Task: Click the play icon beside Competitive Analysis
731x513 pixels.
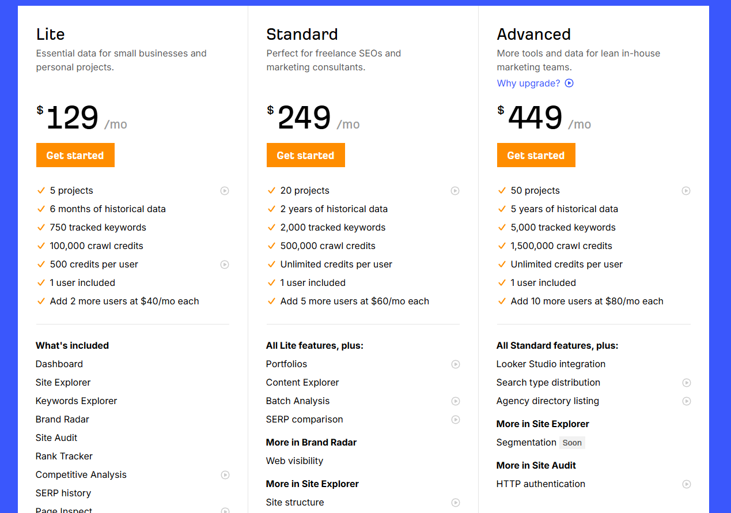Action: coord(225,475)
